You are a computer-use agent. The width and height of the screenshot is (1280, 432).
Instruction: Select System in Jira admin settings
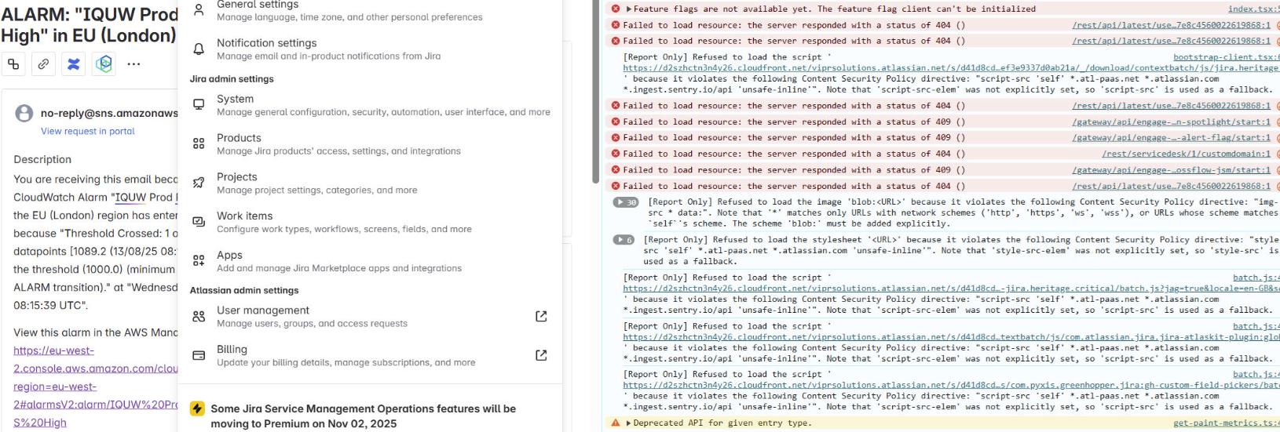(x=370, y=105)
